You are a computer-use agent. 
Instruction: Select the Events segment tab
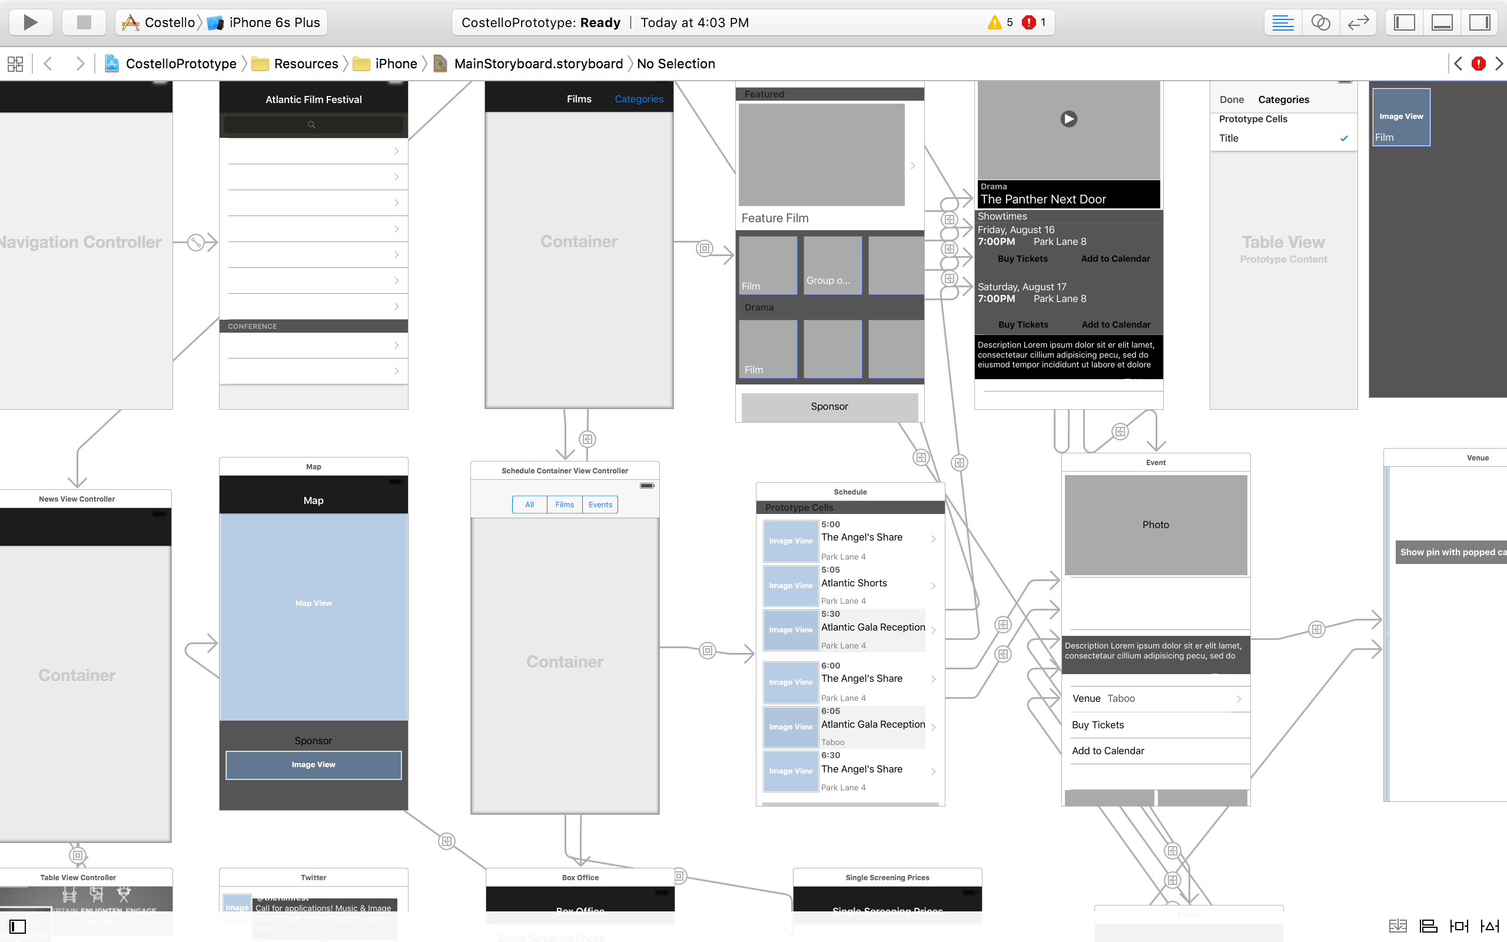pyautogui.click(x=600, y=505)
